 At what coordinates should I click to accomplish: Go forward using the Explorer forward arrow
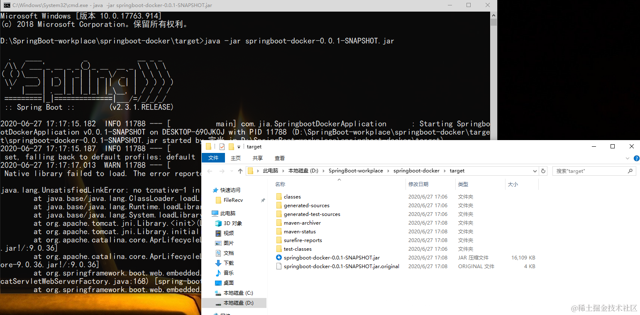click(x=222, y=171)
